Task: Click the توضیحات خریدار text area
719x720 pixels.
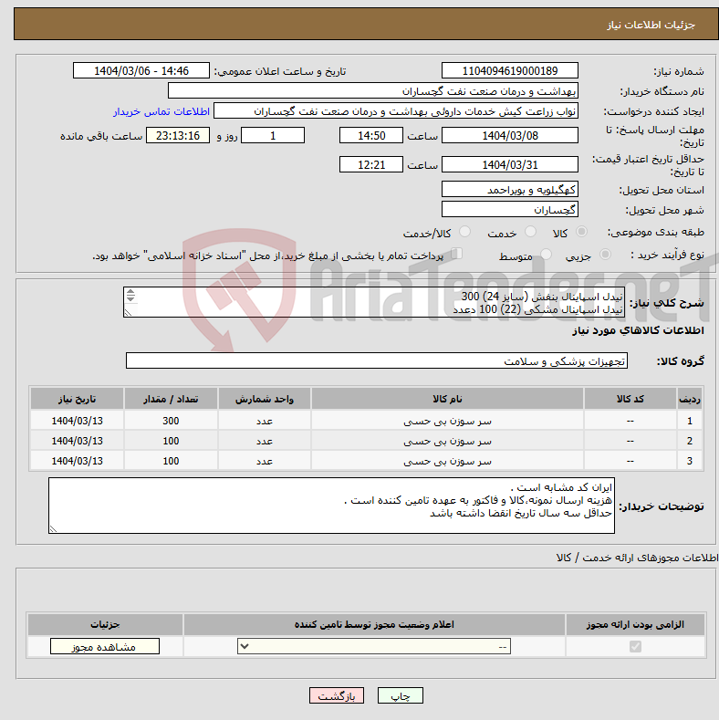Action: pyautogui.click(x=331, y=506)
